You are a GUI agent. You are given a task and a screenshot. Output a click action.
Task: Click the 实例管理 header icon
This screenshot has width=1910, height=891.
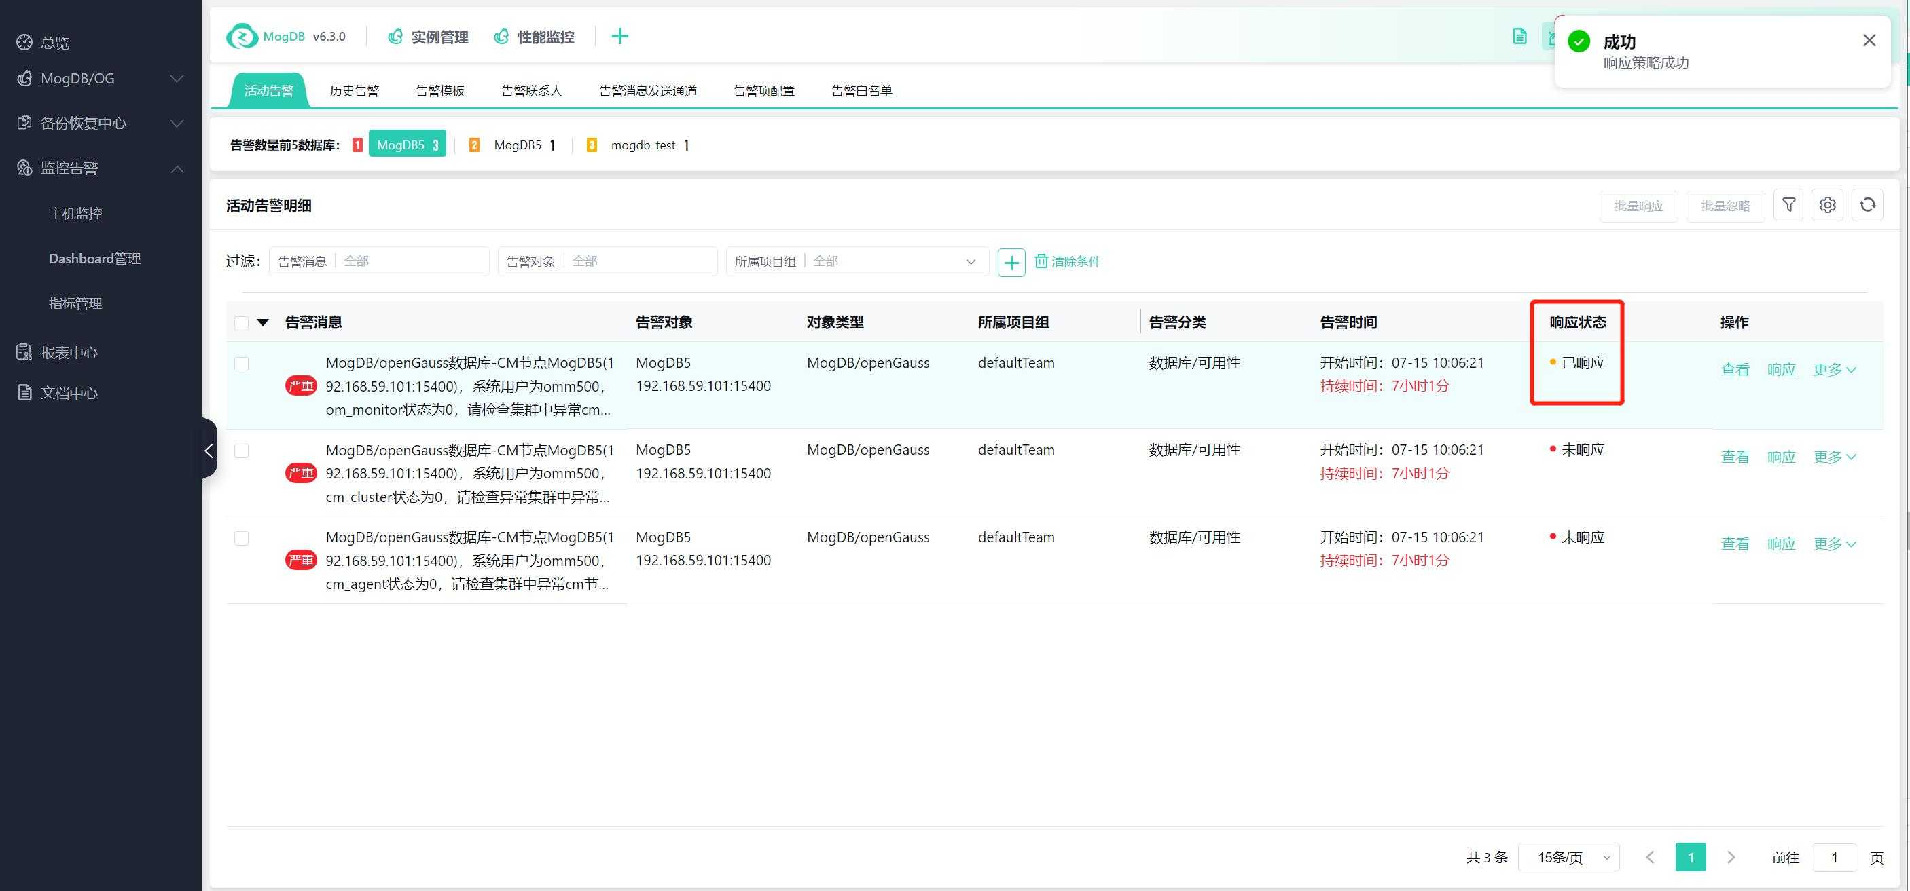396,36
